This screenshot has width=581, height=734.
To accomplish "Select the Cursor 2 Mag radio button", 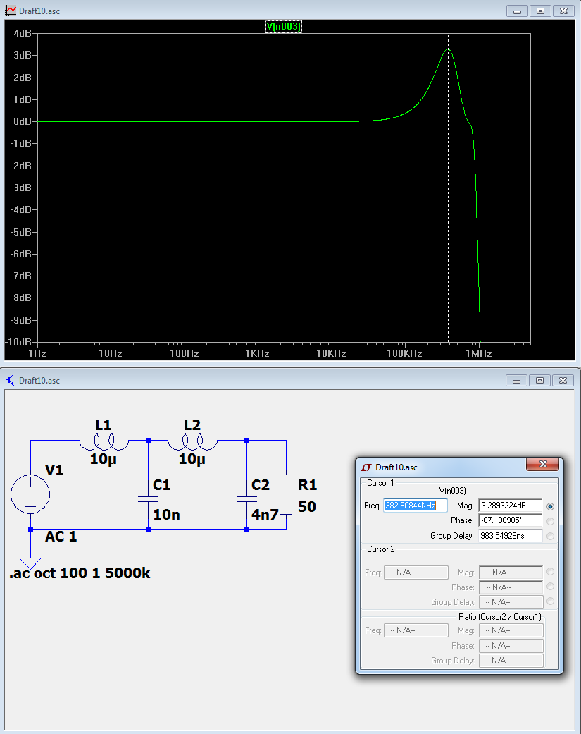I will (x=550, y=572).
